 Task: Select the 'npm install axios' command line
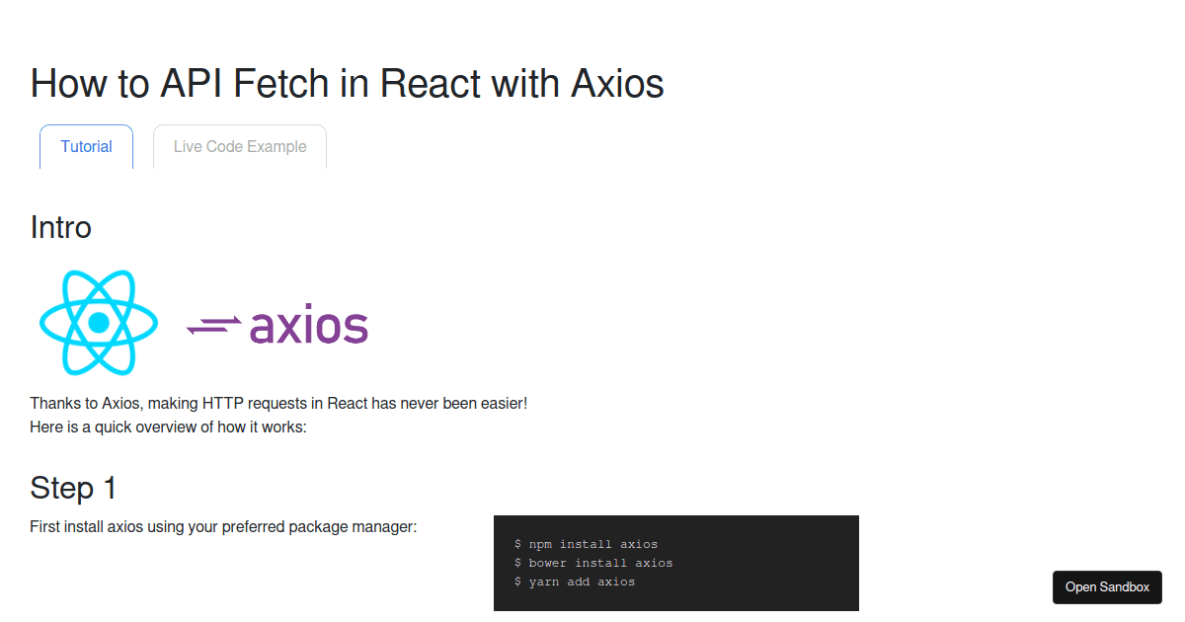[586, 543]
